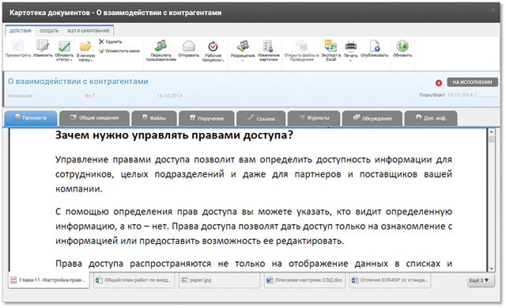Open the Описание настроек СЭД.doc file
Viewport: 506px width, 308px height.
[304, 280]
